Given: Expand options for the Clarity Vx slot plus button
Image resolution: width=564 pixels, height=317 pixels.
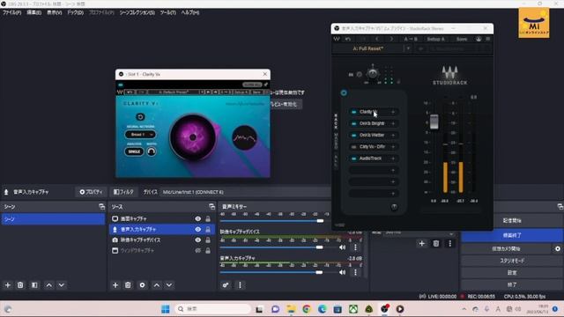Looking at the screenshot, I should (x=393, y=112).
